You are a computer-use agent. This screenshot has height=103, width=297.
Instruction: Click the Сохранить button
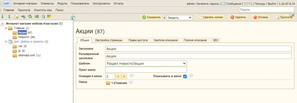[x=151, y=17]
